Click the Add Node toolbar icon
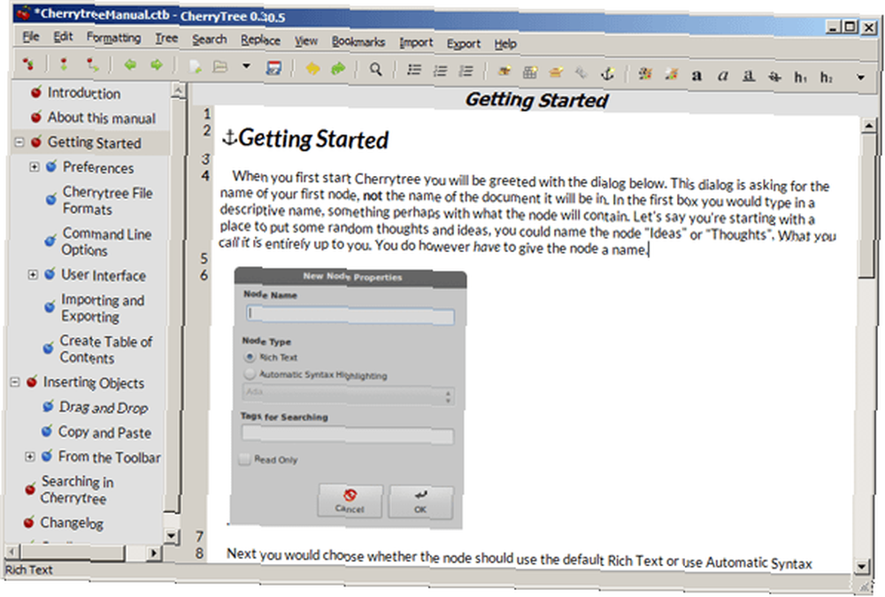 [64, 65]
